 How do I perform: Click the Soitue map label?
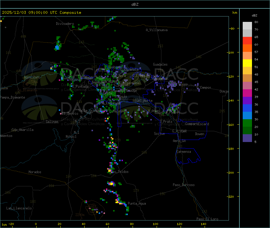click(159, 134)
